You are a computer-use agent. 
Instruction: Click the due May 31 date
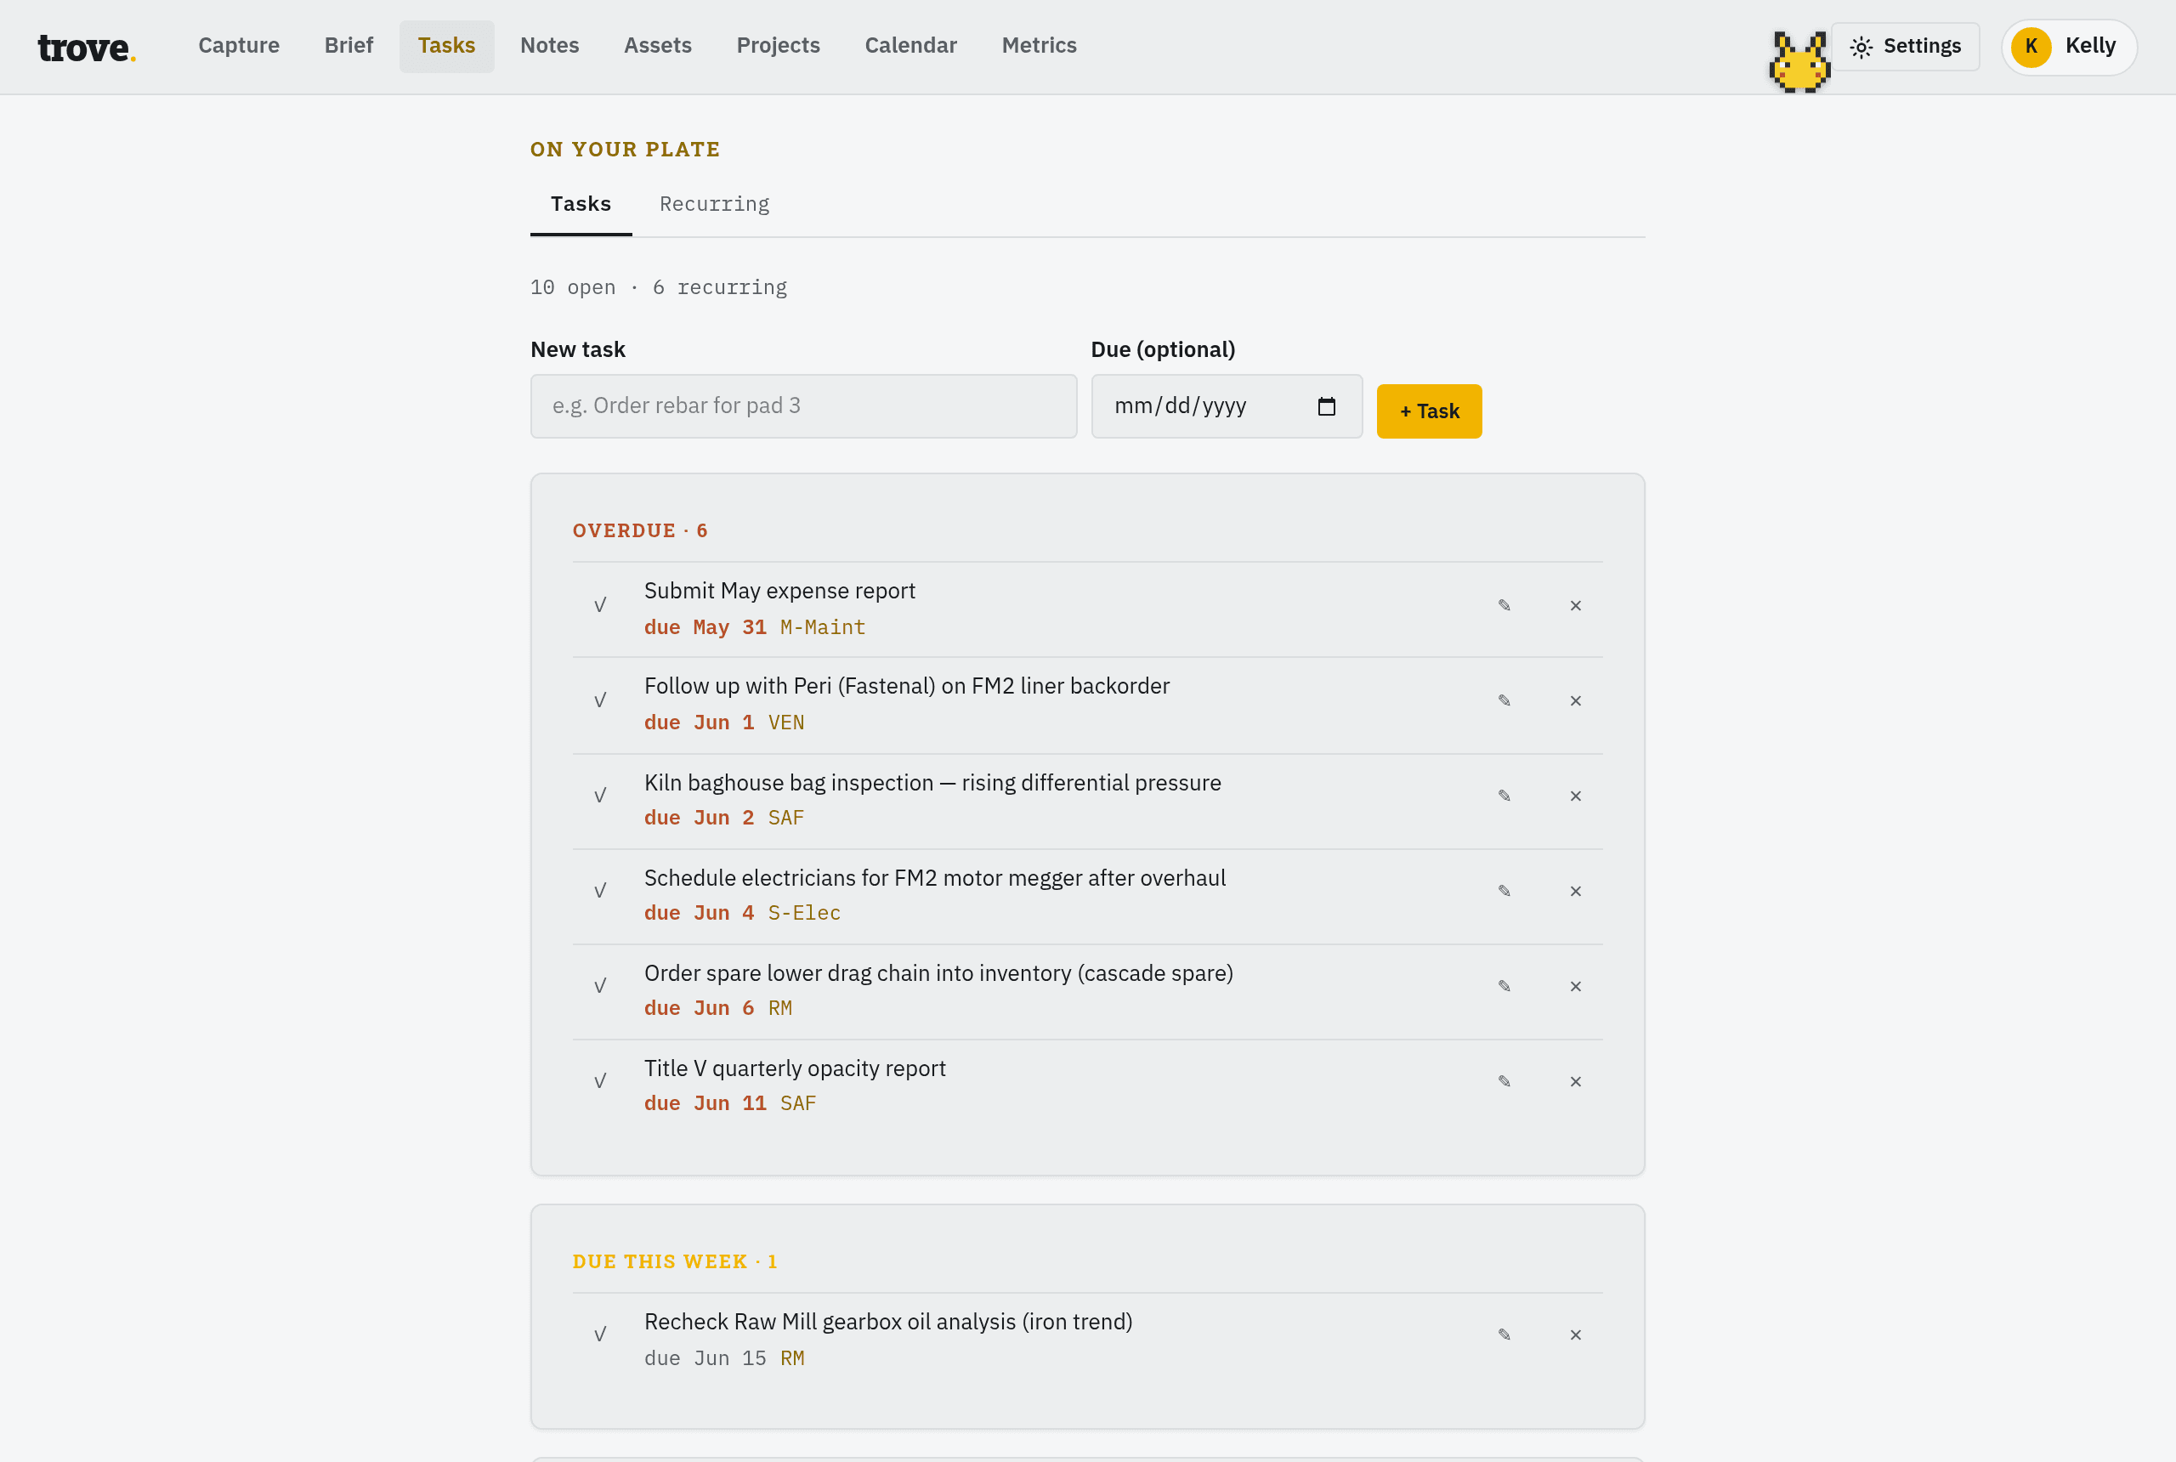coord(705,627)
